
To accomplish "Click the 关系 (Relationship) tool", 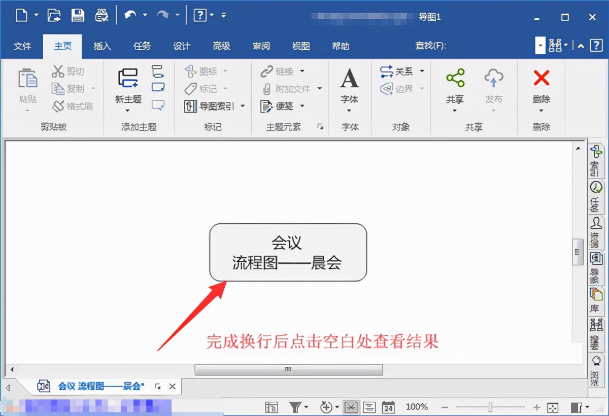I will coord(396,71).
